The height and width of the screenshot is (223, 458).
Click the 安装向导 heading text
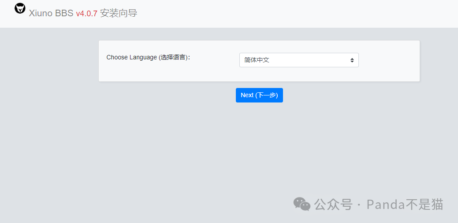119,13
